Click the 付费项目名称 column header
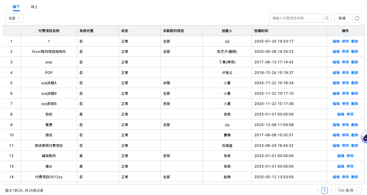This screenshot has height=195, width=367. click(x=49, y=31)
